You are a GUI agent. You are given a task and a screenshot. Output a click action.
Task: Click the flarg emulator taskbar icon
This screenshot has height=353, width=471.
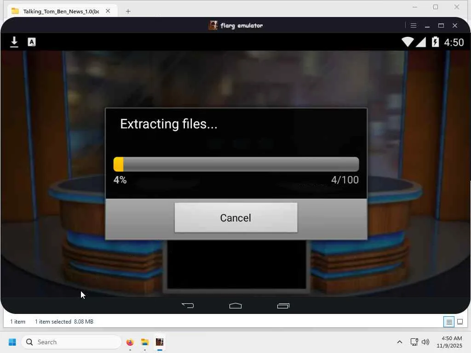(160, 342)
